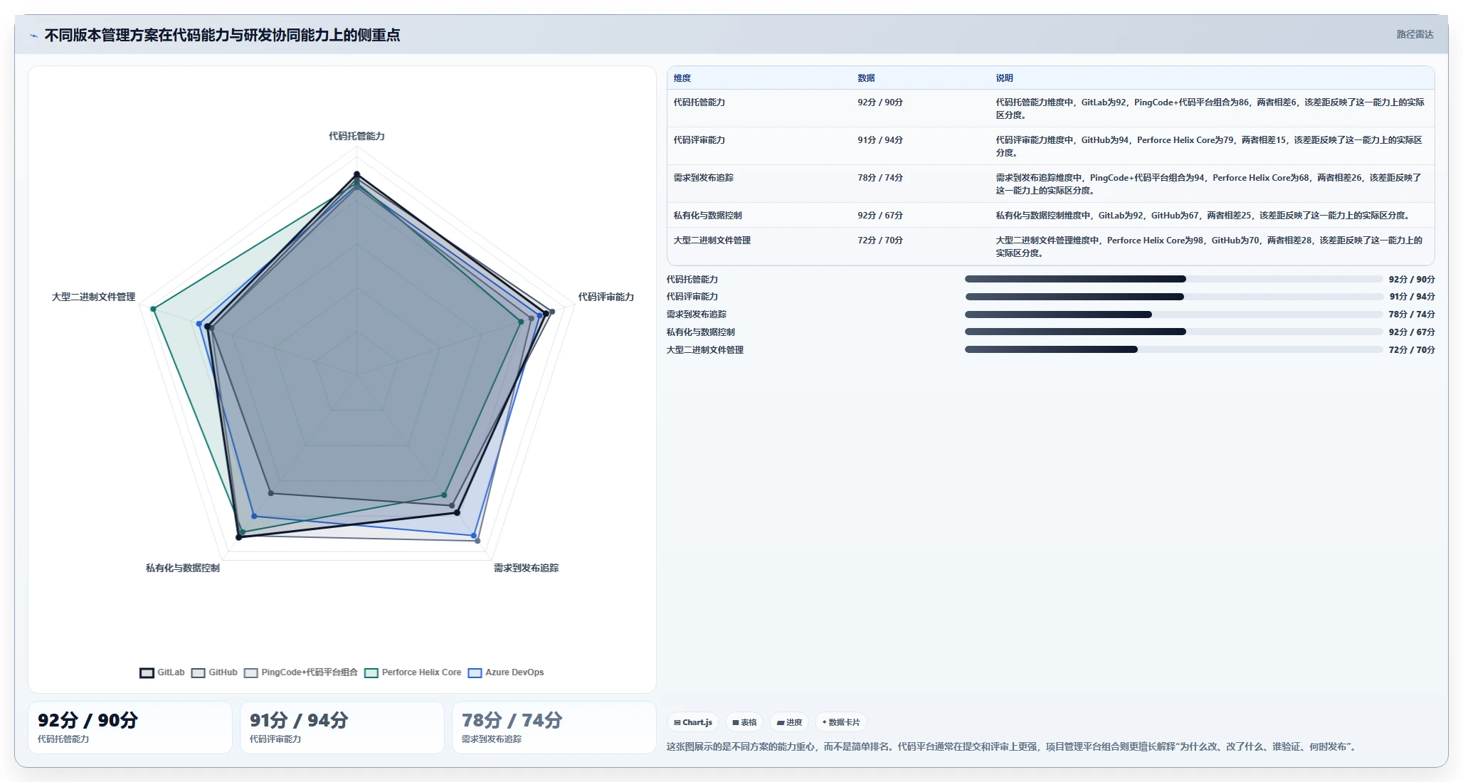Click the small icon before the page title
1463x782 pixels.
[33, 36]
